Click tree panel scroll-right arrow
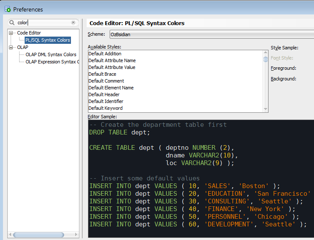Image resolution: width=314 pixels, height=240 pixels. coord(76,234)
